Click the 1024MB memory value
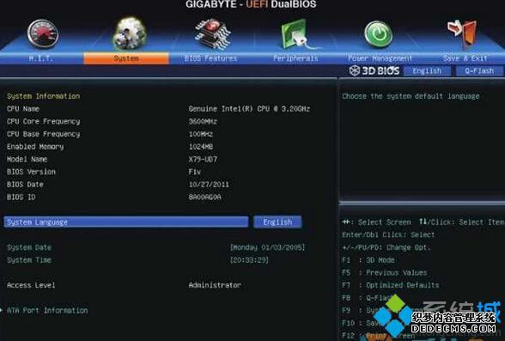505x341 pixels. pyautogui.click(x=201, y=147)
